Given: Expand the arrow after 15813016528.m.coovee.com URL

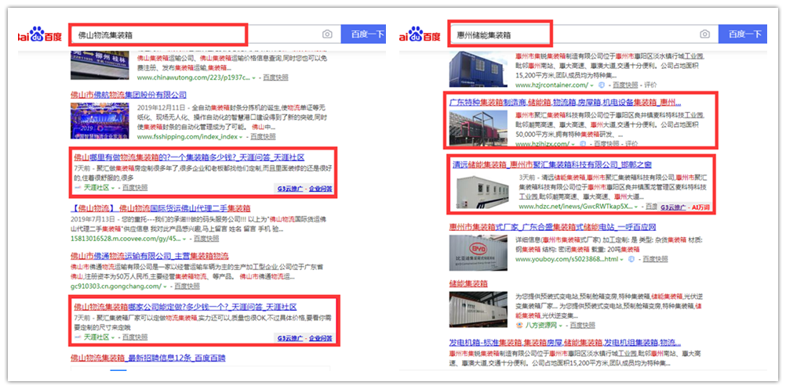Looking at the screenshot, I should pyautogui.click(x=184, y=239).
